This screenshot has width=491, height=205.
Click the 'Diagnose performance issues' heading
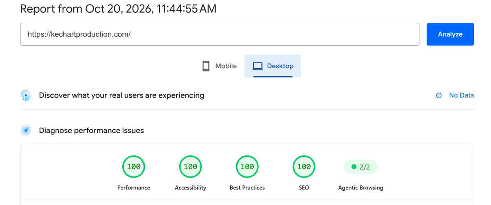91,131
